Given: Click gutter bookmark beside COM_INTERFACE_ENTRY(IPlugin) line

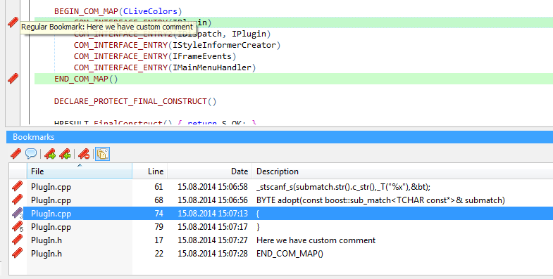Looking at the screenshot, I should (x=13, y=22).
